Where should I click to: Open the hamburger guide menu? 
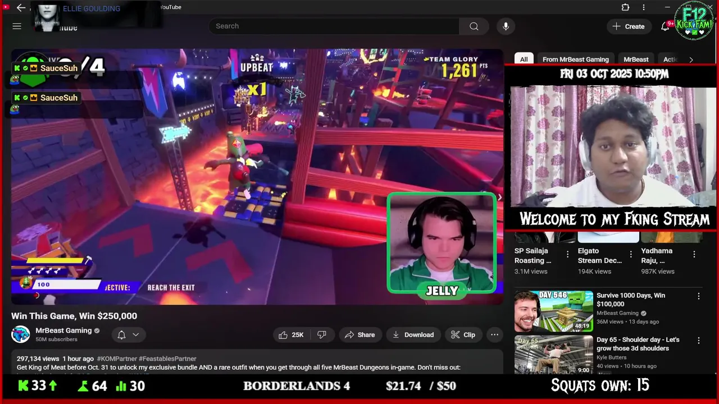pyautogui.click(x=17, y=26)
